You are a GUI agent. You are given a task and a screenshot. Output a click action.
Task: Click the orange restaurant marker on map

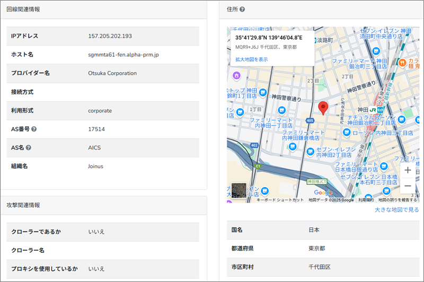402,63
